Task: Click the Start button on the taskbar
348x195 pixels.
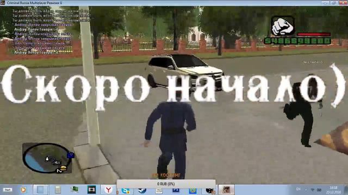Action: (x=8, y=190)
